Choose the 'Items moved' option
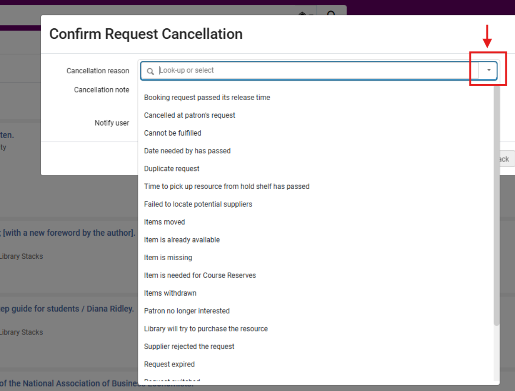This screenshot has height=391, width=515. (164, 221)
